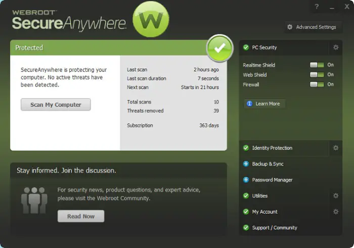Click the Read Now button
354x248 pixels.
tap(81, 216)
